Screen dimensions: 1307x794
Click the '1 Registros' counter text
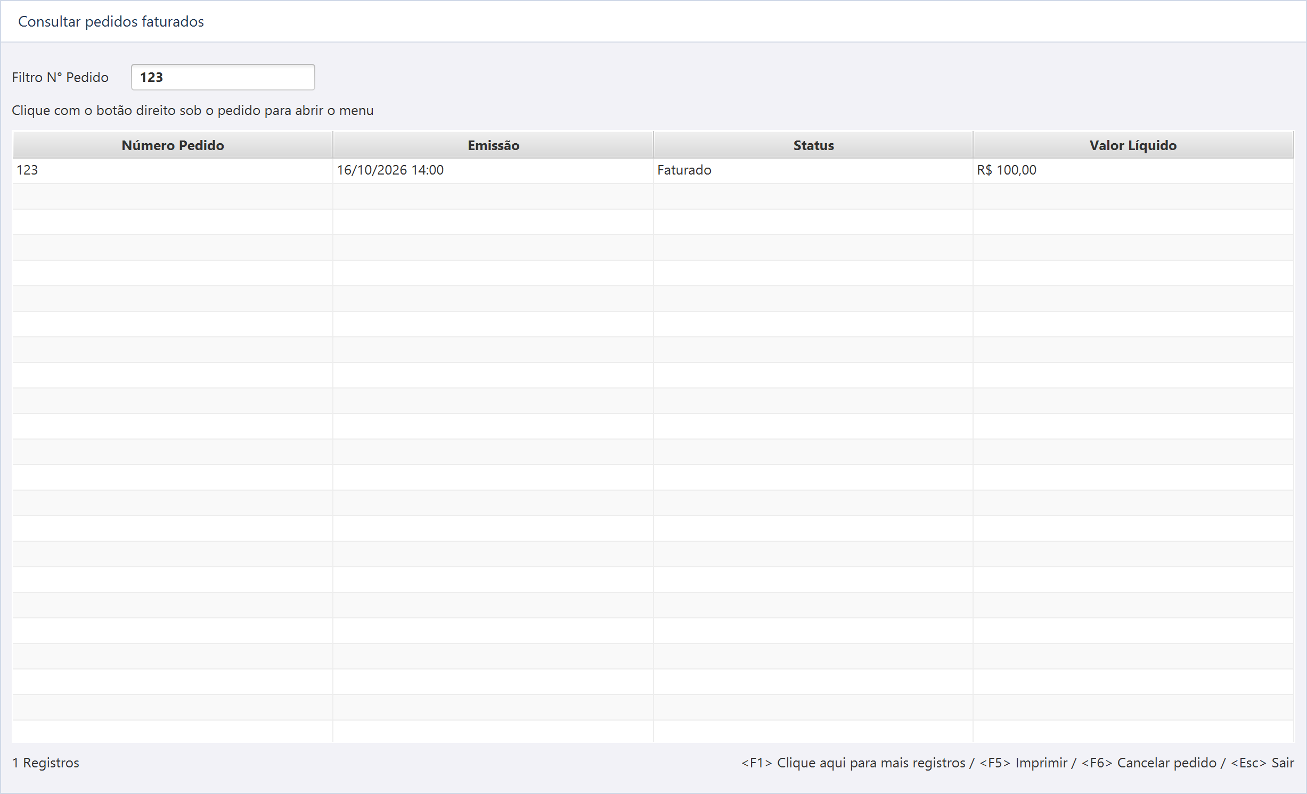pyautogui.click(x=46, y=763)
